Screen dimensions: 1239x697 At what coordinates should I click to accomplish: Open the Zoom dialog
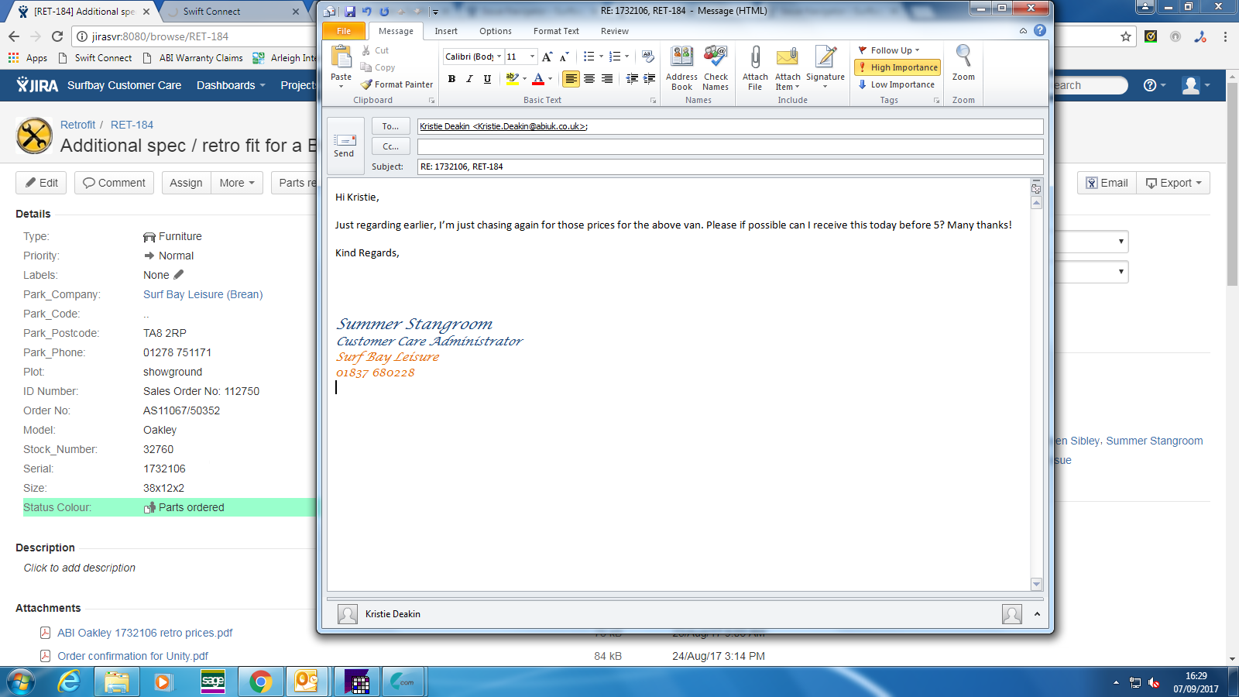[963, 63]
